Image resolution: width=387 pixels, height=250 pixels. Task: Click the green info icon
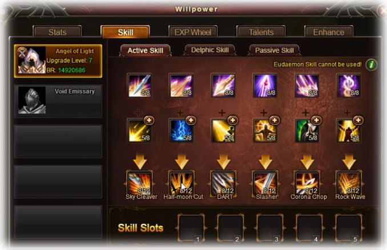click(372, 65)
